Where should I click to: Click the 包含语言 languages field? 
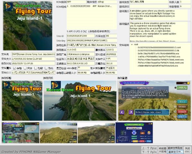(81, 59)
